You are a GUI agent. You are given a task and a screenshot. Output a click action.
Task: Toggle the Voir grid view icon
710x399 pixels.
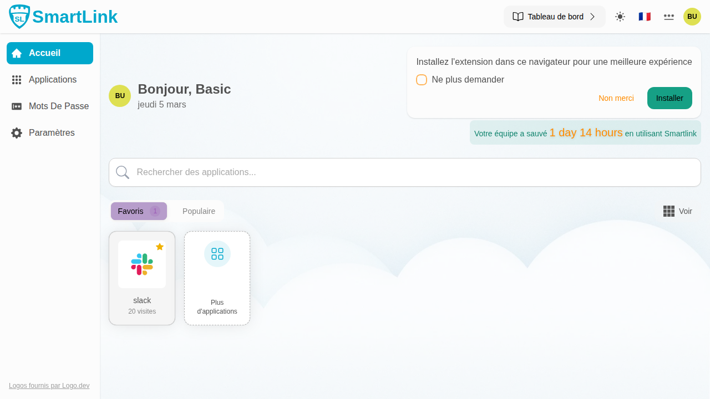coord(669,211)
